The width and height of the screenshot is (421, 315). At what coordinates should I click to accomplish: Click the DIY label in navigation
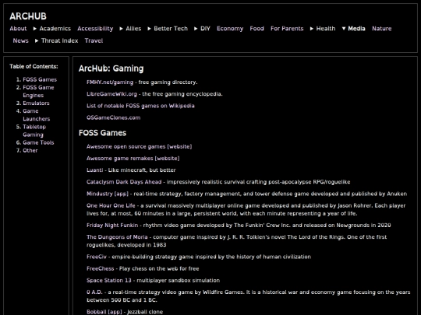point(205,29)
